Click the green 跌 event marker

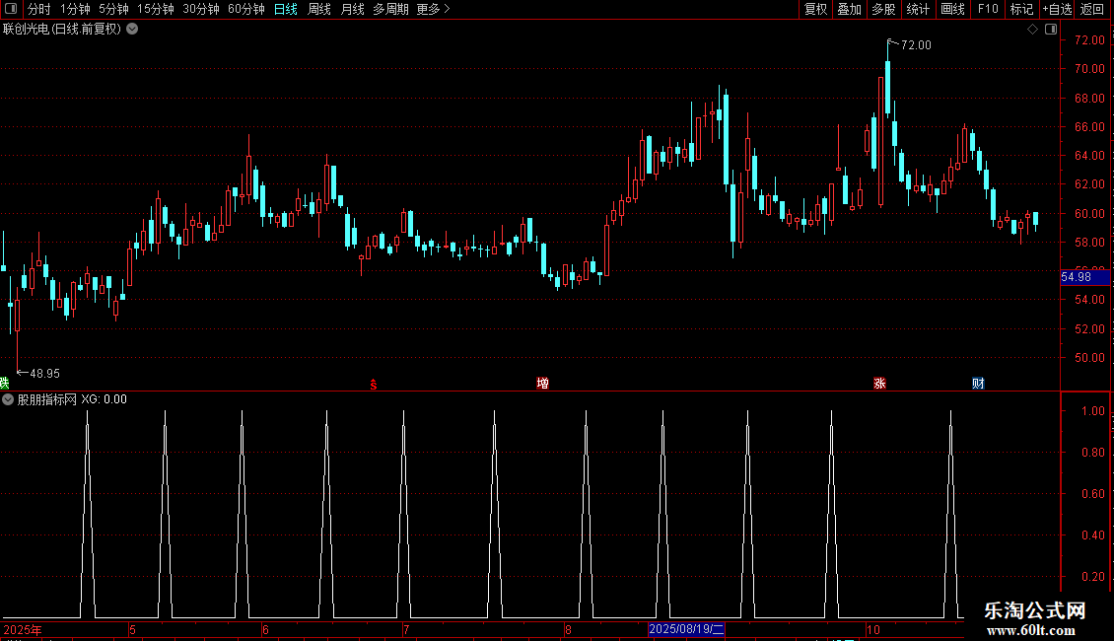tap(4, 383)
